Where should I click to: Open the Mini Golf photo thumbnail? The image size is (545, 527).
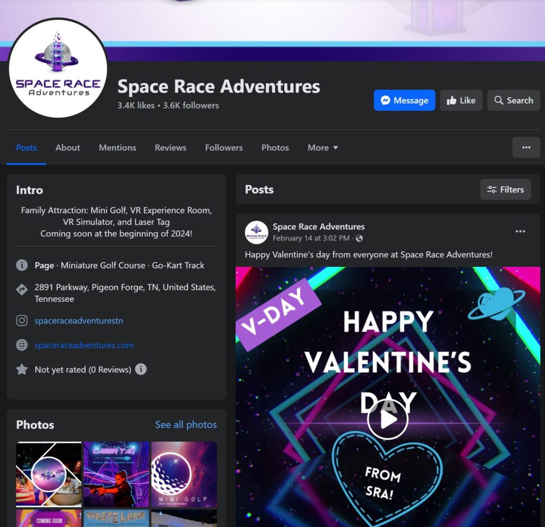(184, 474)
